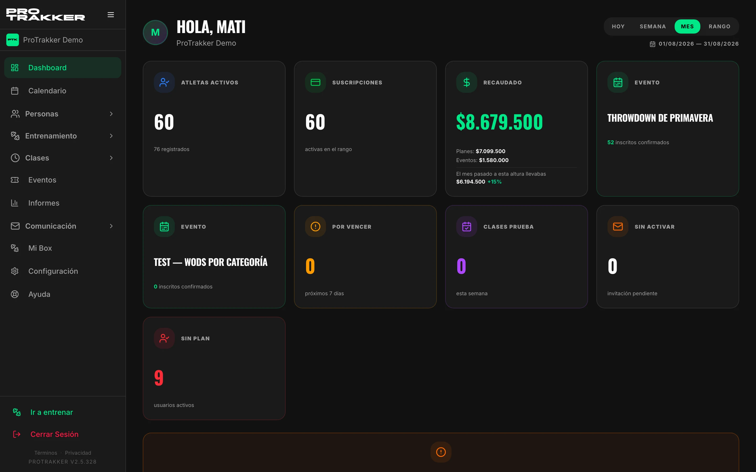Open Dashboard in sidebar
Screen dimensions: 756x472
63,68
